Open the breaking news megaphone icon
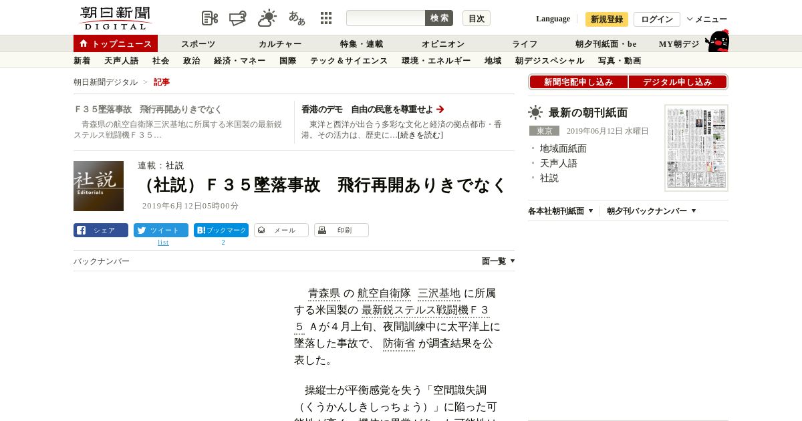The height and width of the screenshot is (421, 802). (238, 18)
